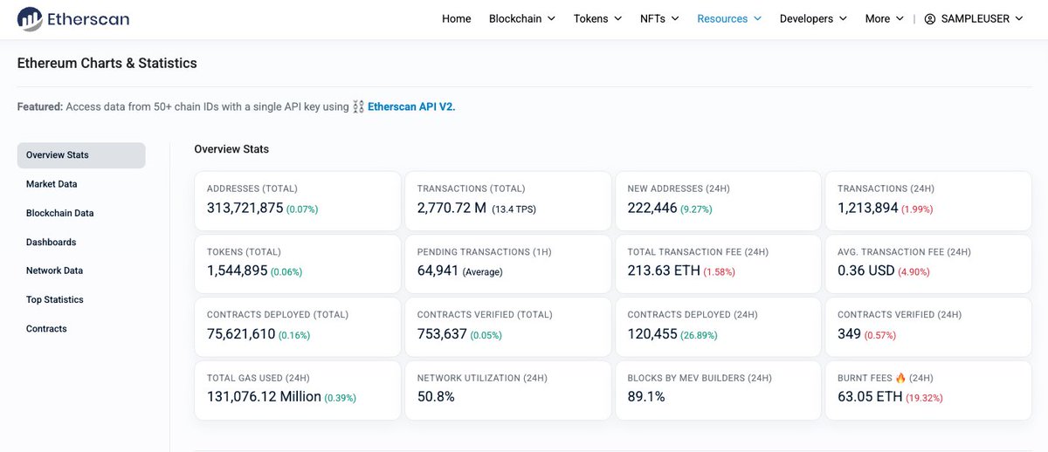Open the Tokens (Total) stat card
1048x452 pixels.
[x=298, y=264]
